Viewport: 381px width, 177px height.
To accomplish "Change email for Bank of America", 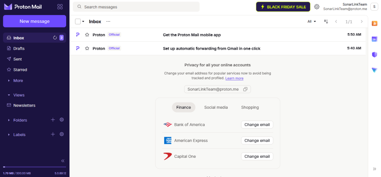I will (x=257, y=125).
